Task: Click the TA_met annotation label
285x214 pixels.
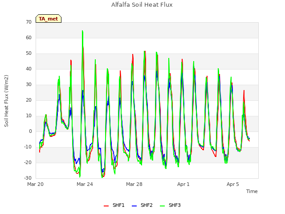Action: coord(49,19)
